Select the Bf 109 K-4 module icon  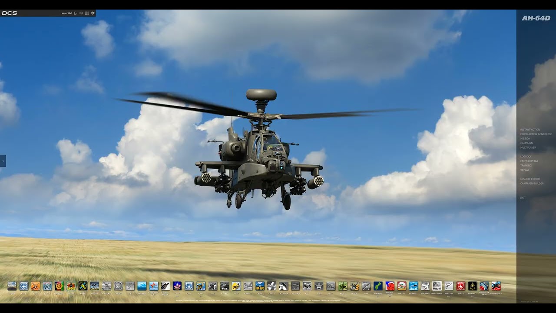pos(106,286)
